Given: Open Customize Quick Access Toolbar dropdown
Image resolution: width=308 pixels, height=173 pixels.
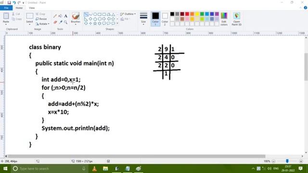Looking at the screenshot, I should point(24,3).
